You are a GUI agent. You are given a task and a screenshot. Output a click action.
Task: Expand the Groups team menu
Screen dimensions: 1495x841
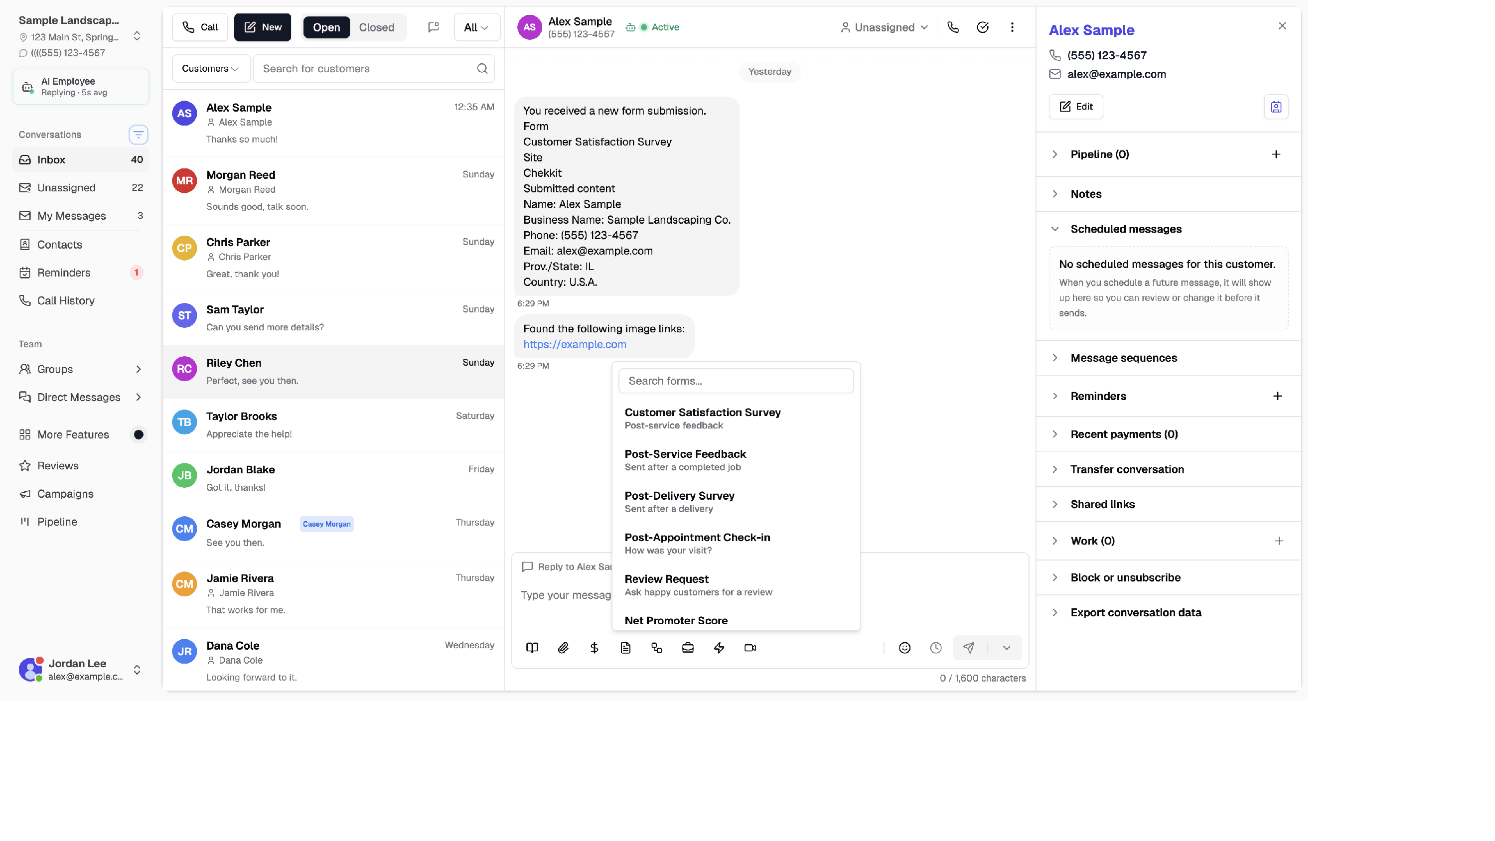[x=81, y=369]
